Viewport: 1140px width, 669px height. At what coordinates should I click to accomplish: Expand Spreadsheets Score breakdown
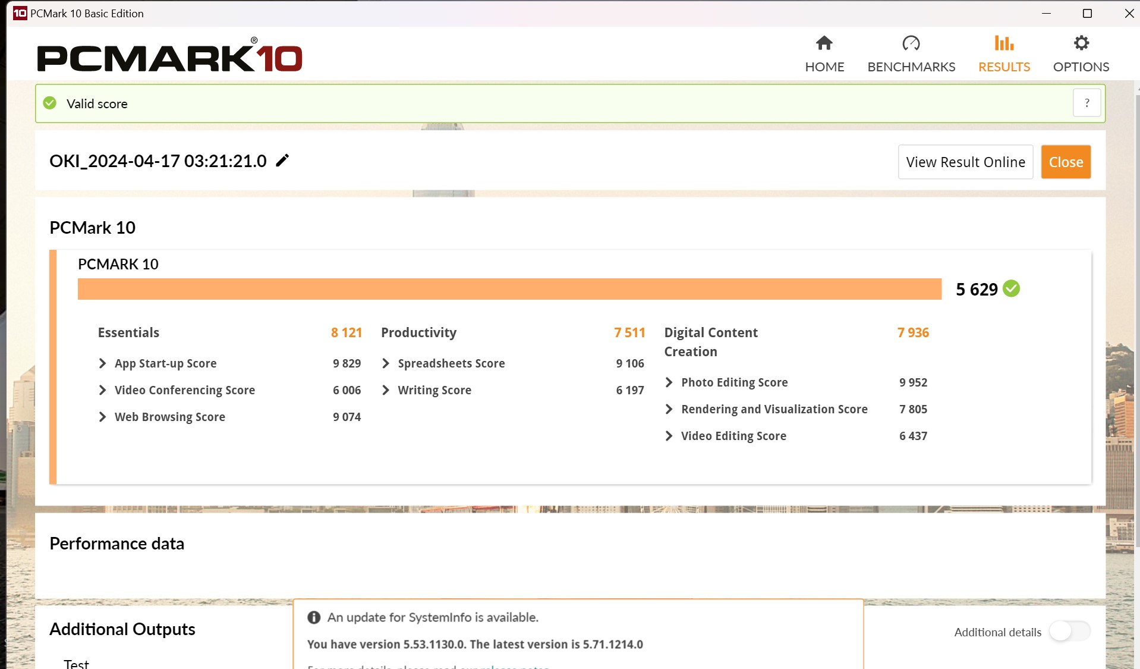pos(386,363)
